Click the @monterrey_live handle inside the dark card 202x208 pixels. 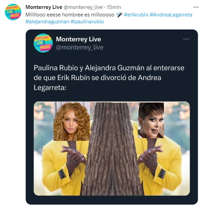[80, 47]
